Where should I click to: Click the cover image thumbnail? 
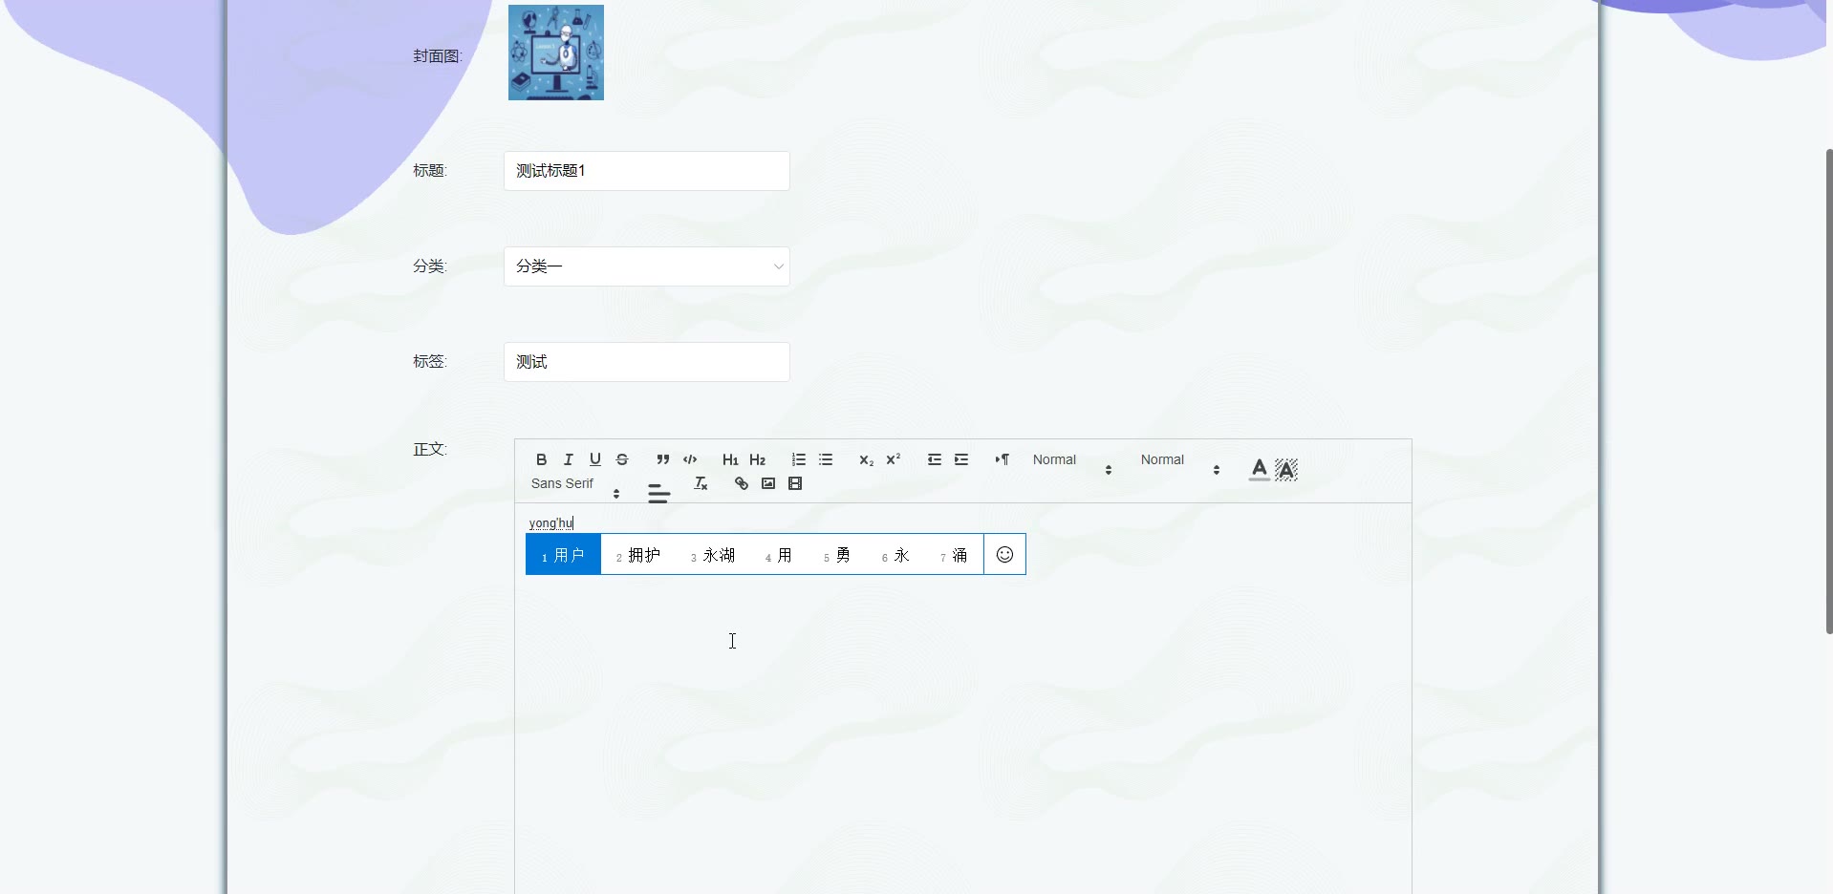tap(556, 53)
